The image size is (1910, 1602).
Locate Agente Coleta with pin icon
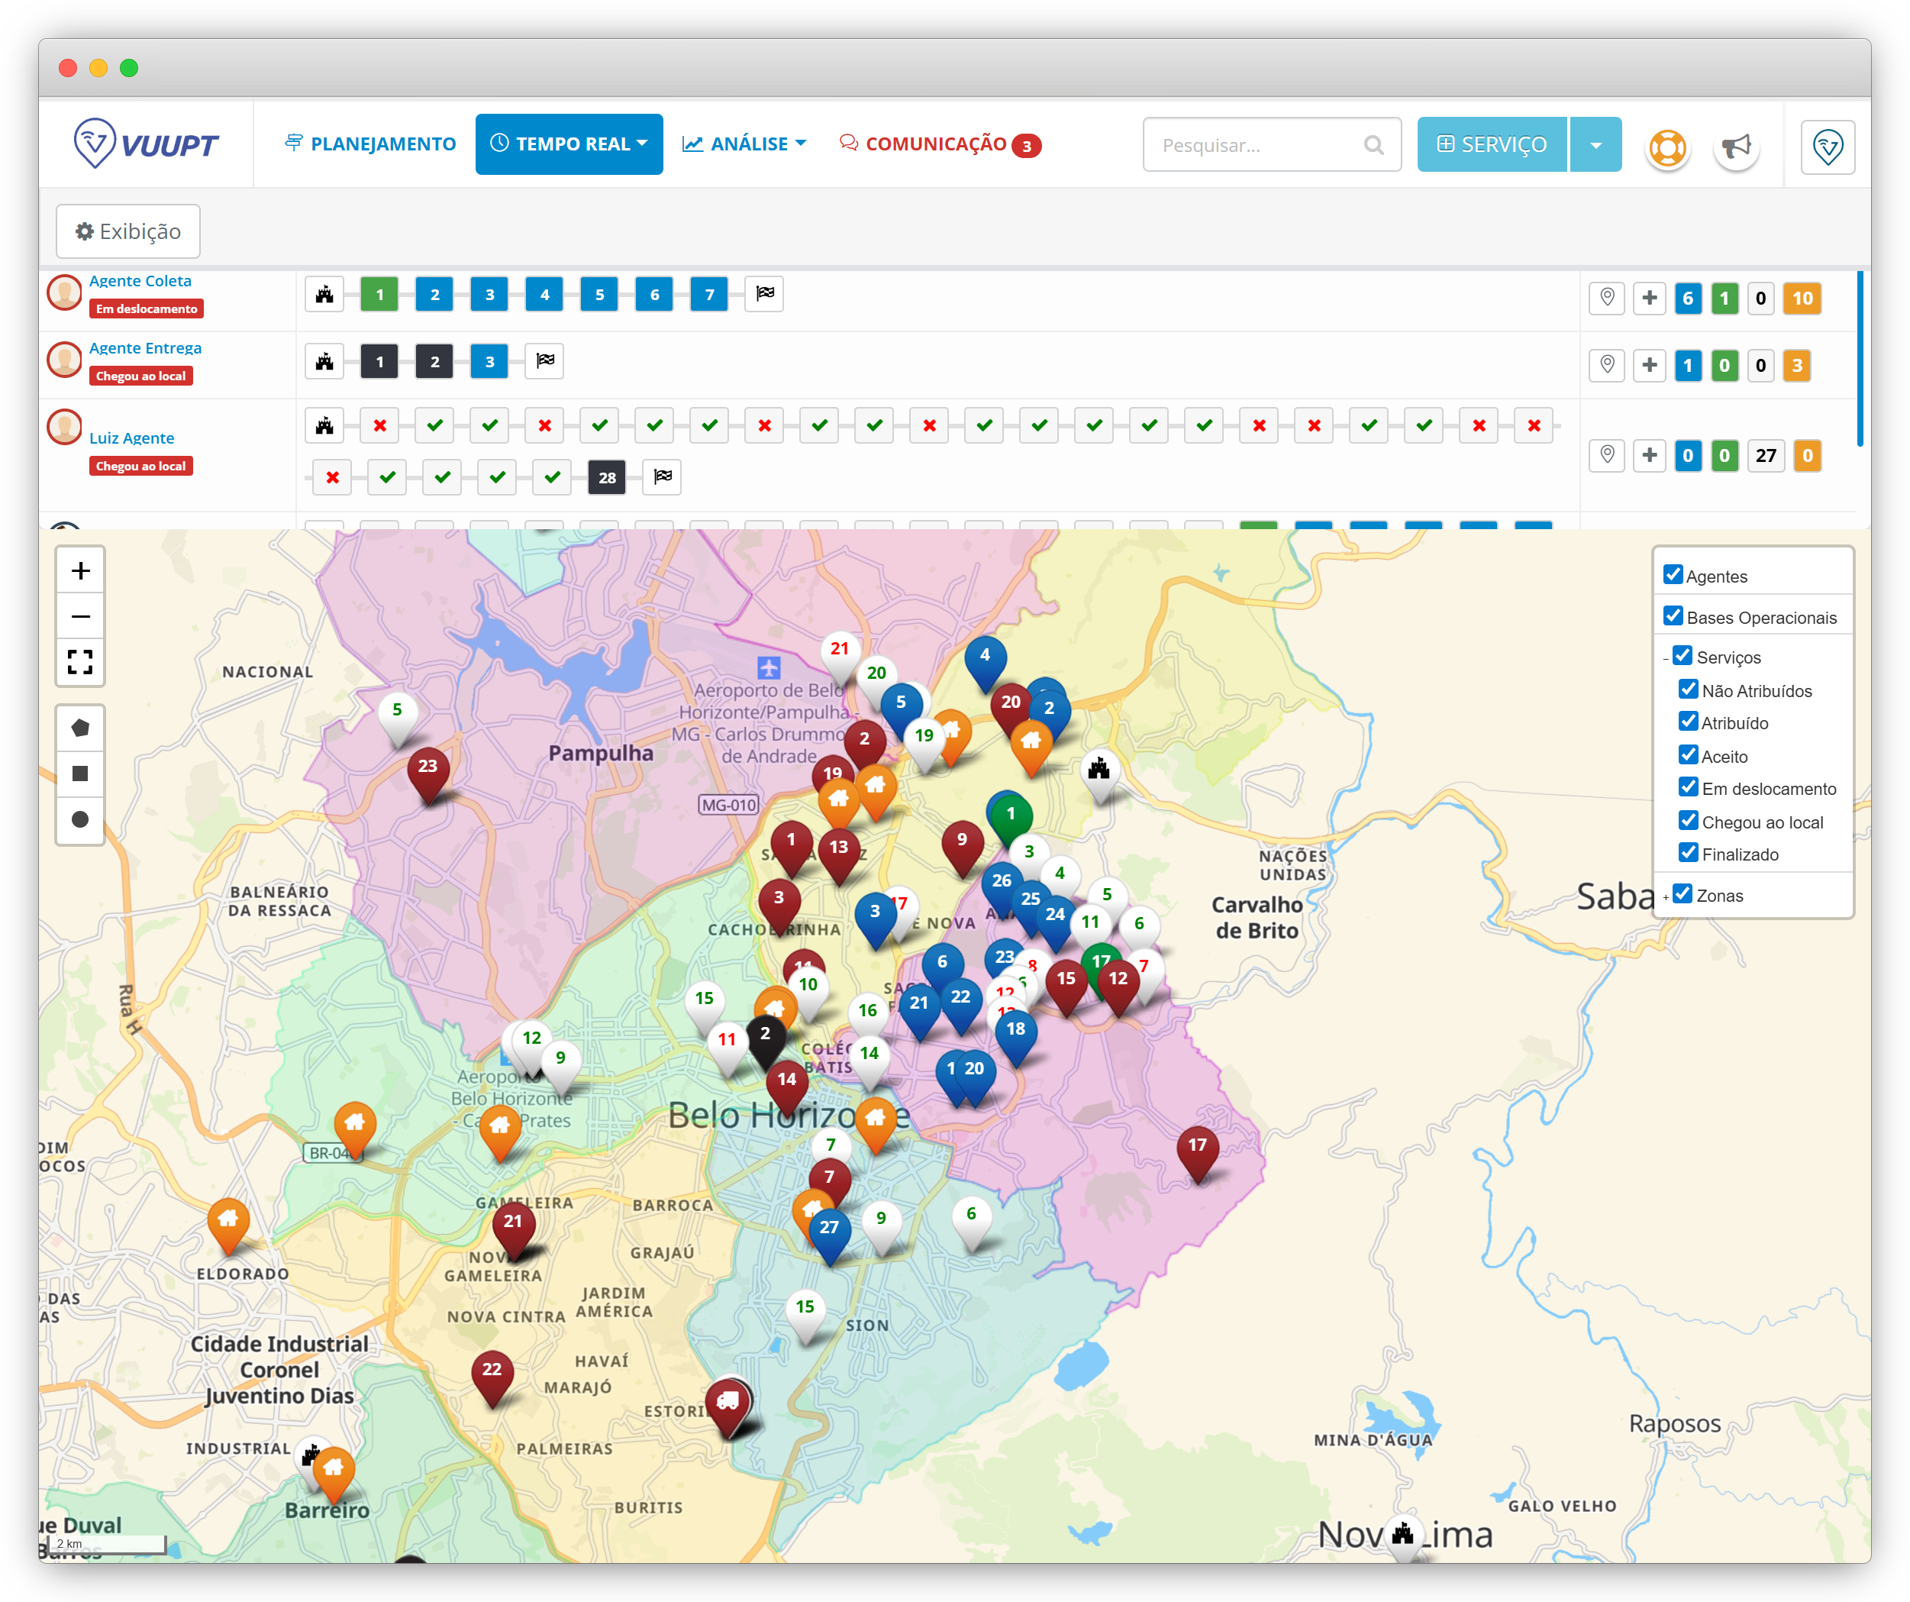coord(1607,299)
